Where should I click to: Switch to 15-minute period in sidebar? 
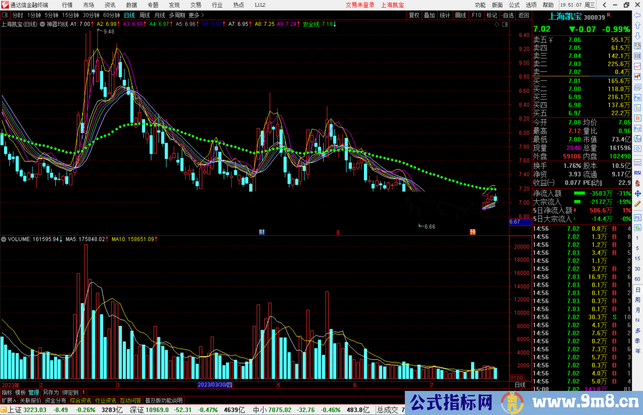637,259
